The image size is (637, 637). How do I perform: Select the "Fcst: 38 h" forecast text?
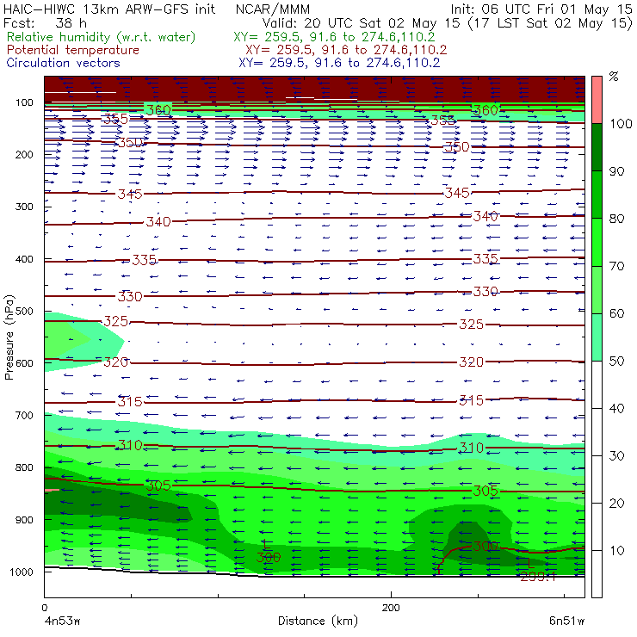point(45,22)
